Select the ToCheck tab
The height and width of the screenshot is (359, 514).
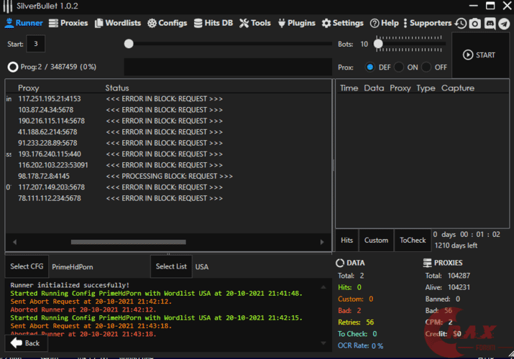[x=413, y=241]
